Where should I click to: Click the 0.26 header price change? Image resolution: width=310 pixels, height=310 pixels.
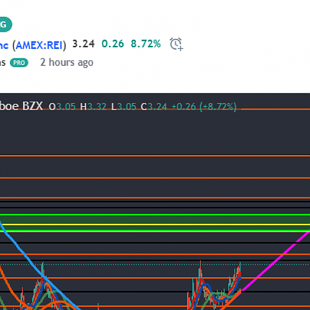tap(113, 44)
